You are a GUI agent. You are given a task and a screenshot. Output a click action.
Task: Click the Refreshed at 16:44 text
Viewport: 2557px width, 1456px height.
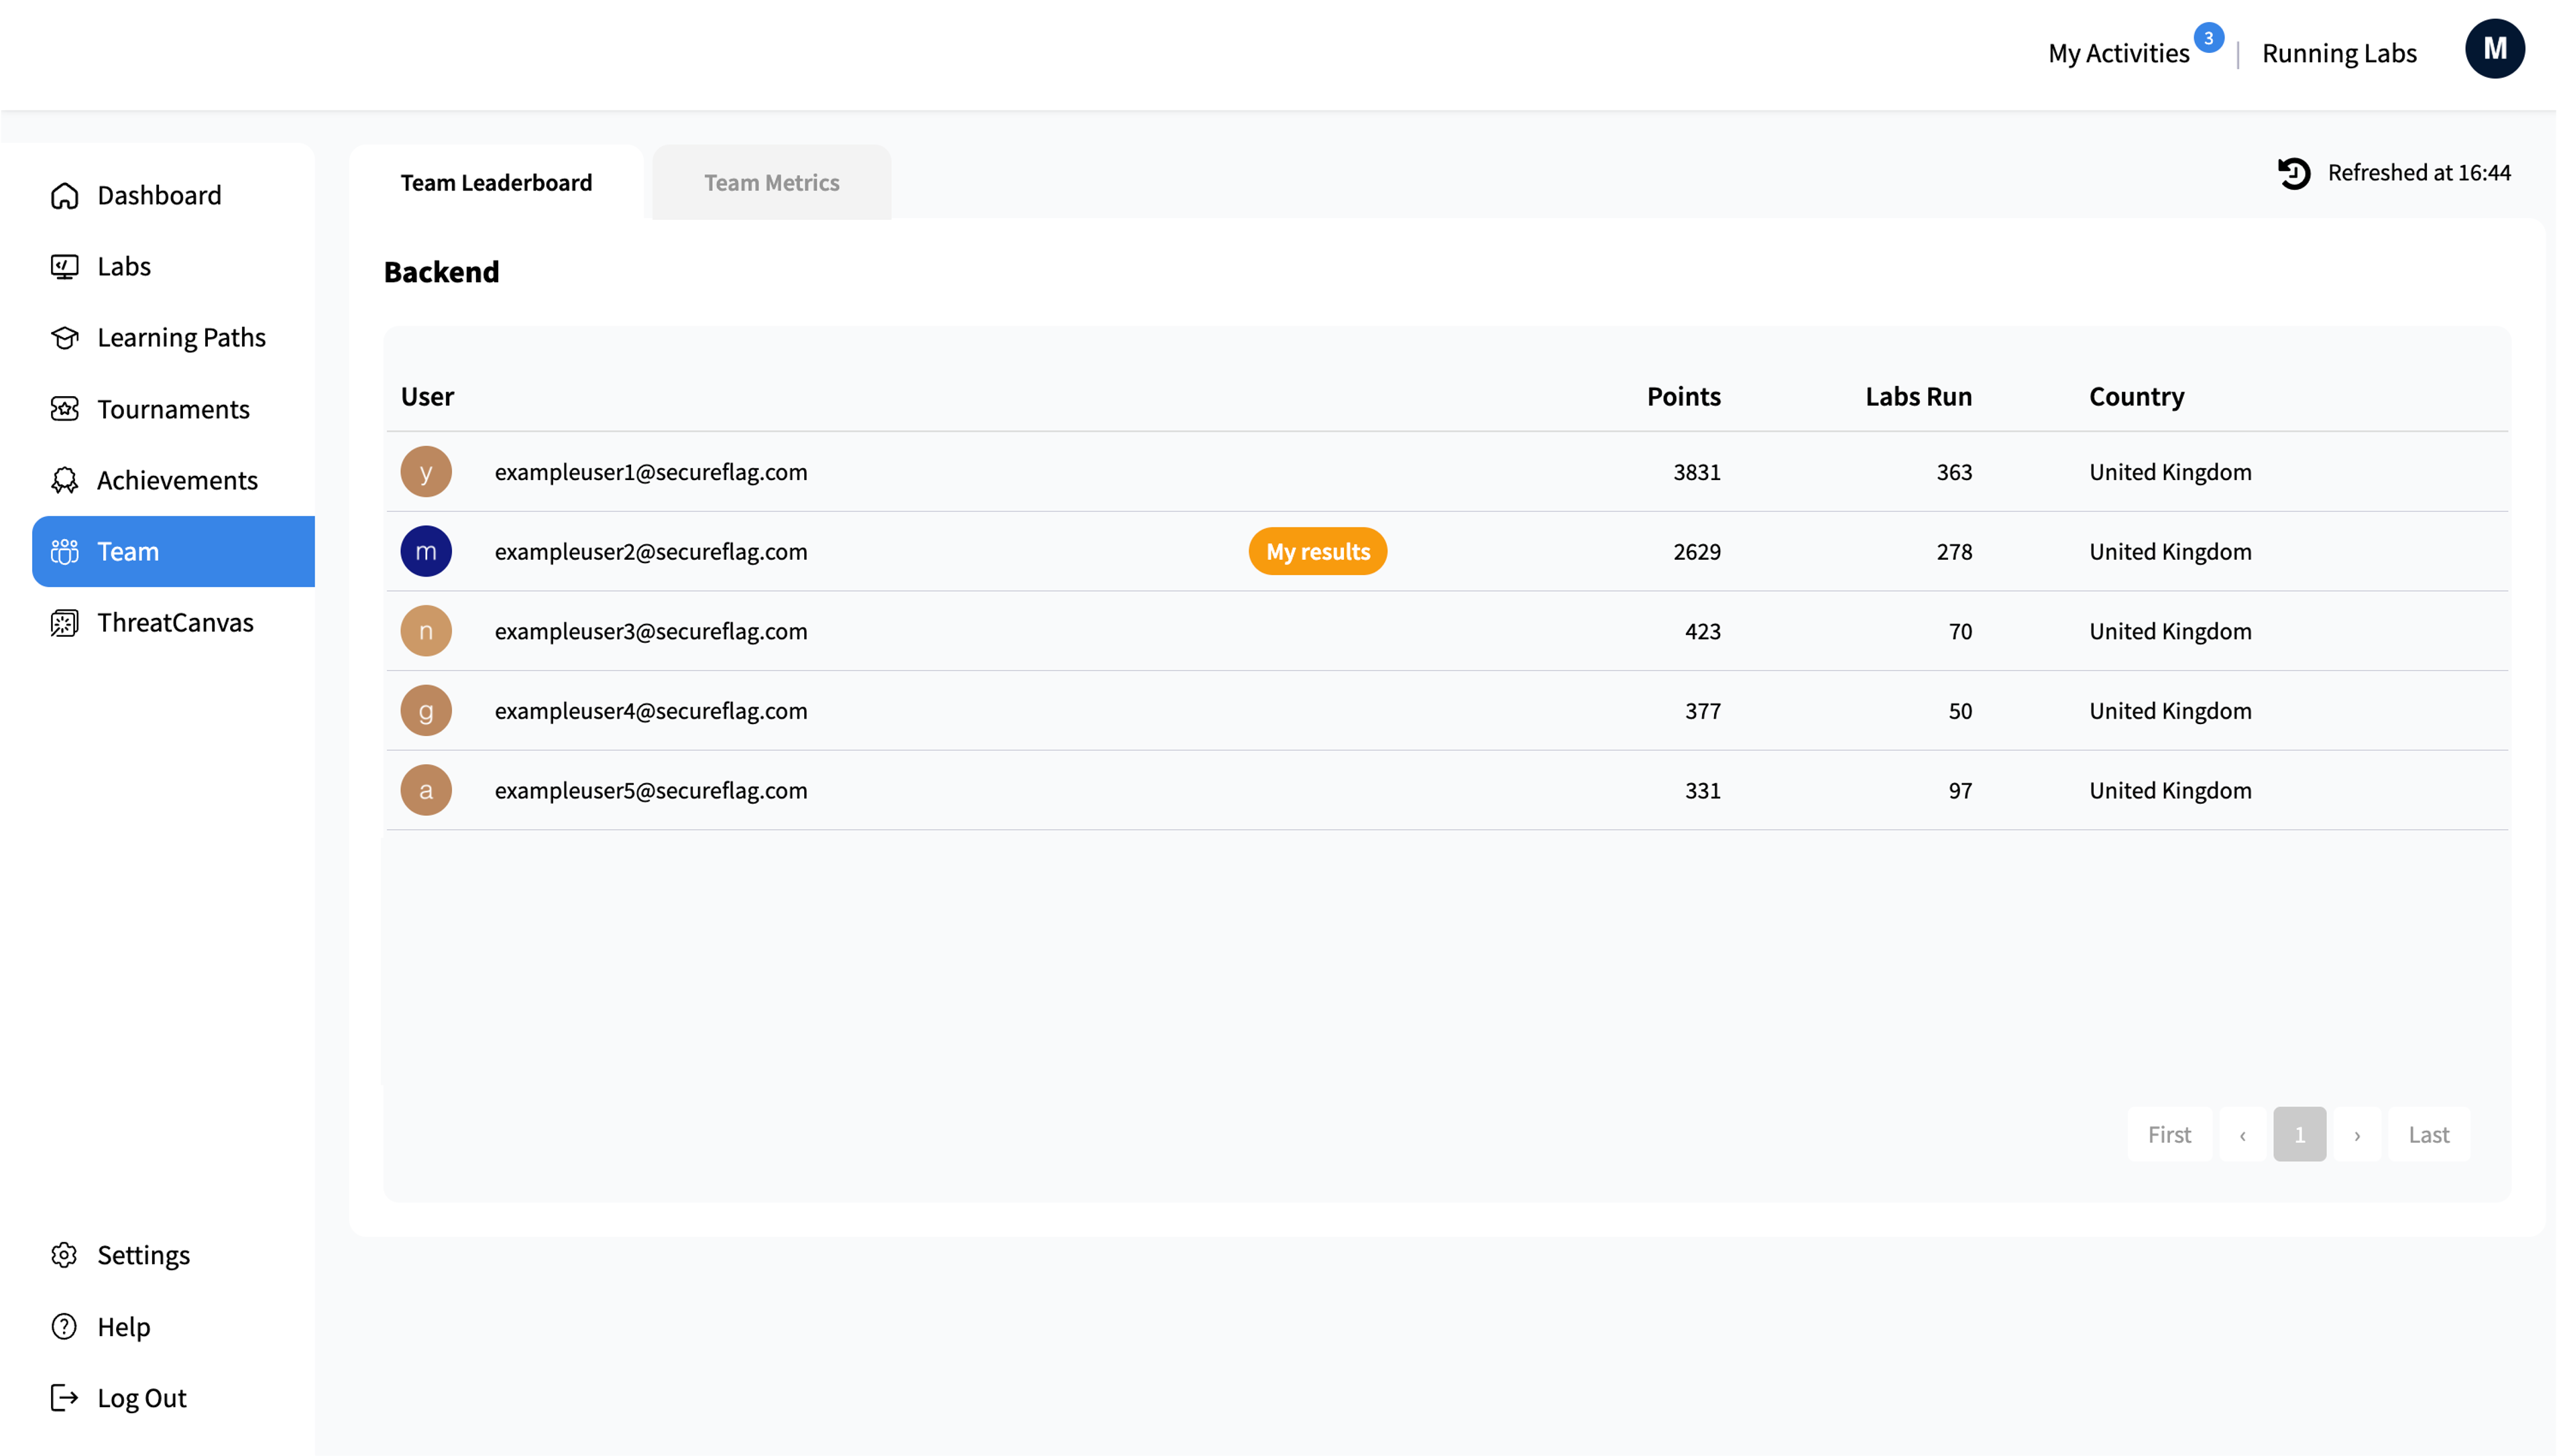click(2419, 173)
